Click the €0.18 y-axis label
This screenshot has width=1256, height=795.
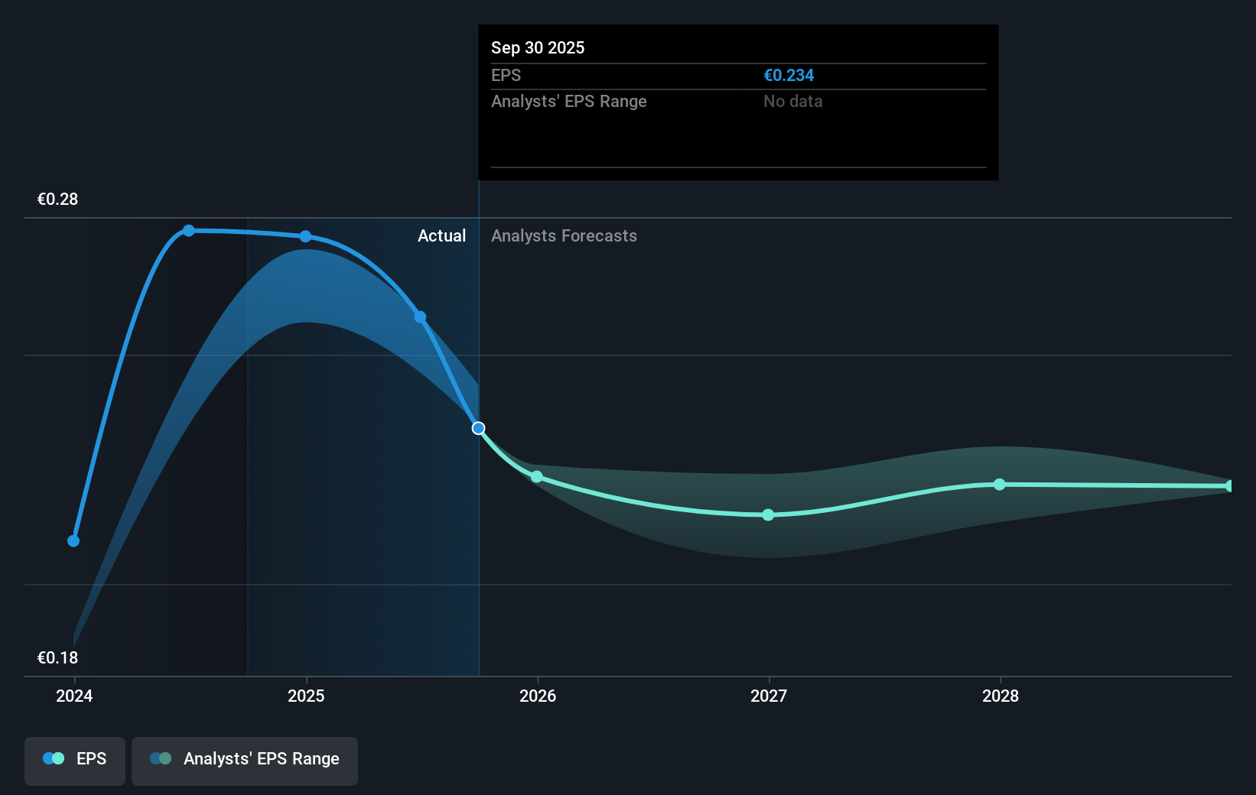[x=57, y=658]
